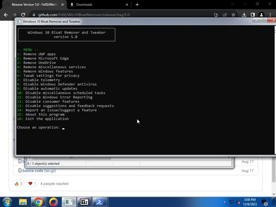Open Chrome downloads toolbar icon

tap(244, 15)
